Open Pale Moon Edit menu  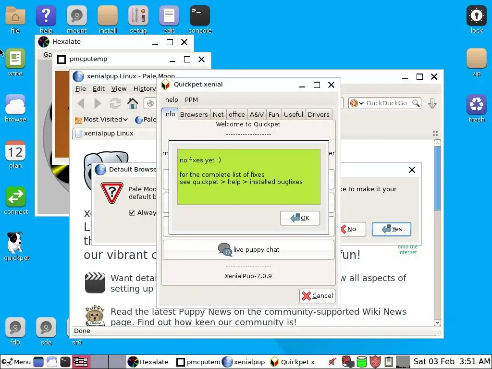pos(98,89)
